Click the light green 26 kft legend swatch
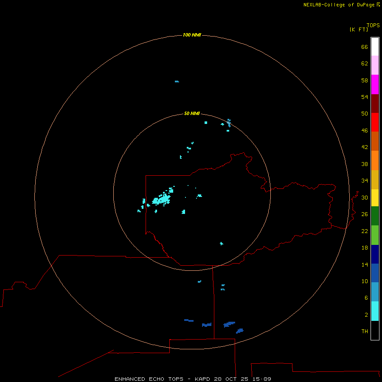Screen dimensions: 382x382 click(x=375, y=235)
